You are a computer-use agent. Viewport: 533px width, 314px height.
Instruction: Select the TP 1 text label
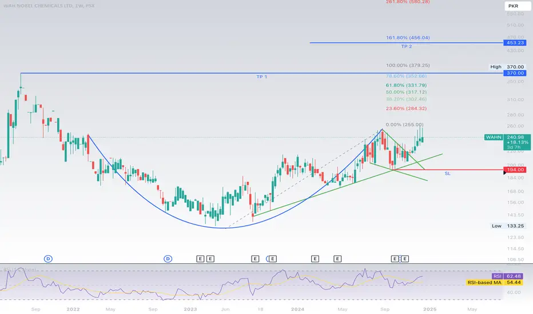[x=262, y=77]
